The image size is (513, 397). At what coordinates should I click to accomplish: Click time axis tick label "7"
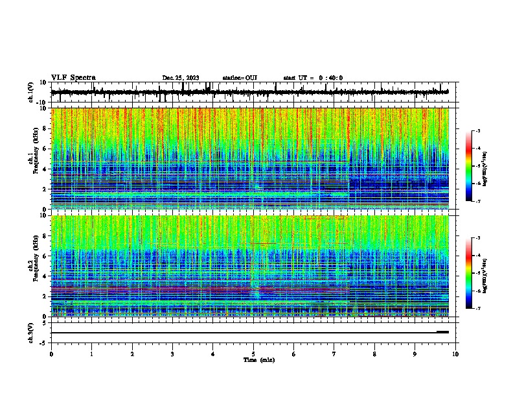[x=334, y=354]
